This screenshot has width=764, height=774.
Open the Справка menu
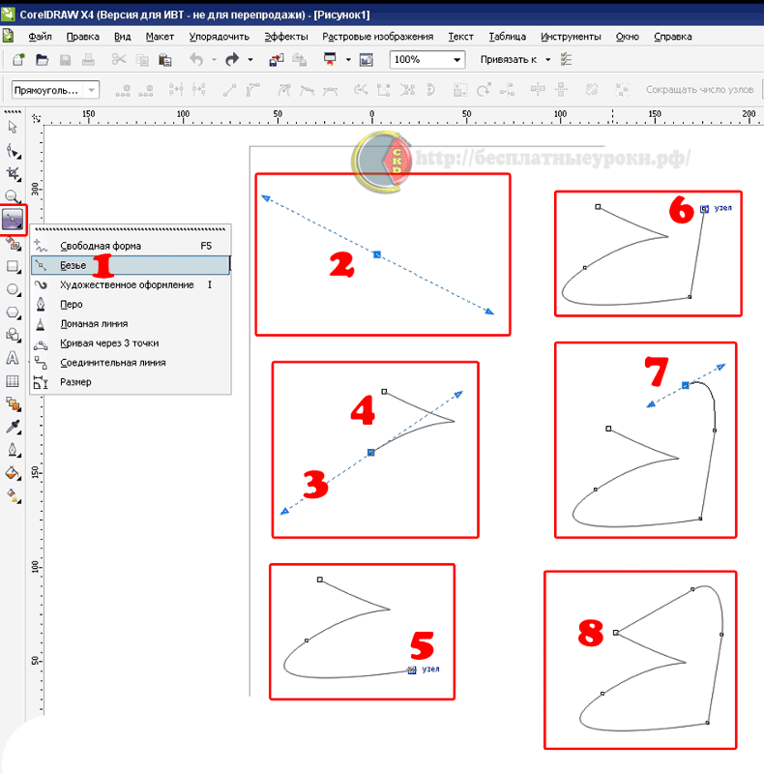[x=673, y=37]
